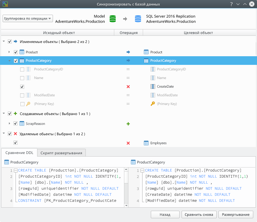
Task: Click source ProductCategoryID column icon
Action: [28, 69]
